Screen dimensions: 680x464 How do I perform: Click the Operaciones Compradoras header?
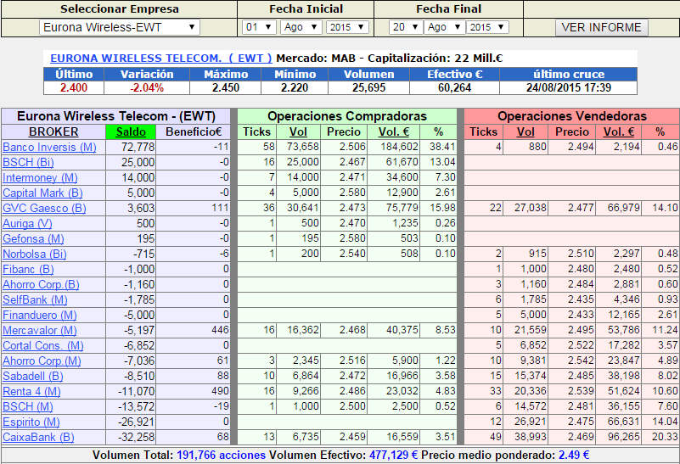[347, 116]
